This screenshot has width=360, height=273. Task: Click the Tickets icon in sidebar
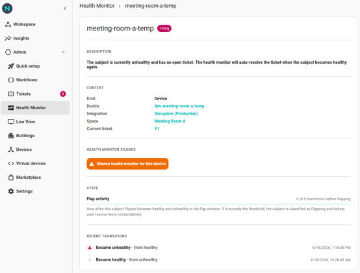click(11, 94)
